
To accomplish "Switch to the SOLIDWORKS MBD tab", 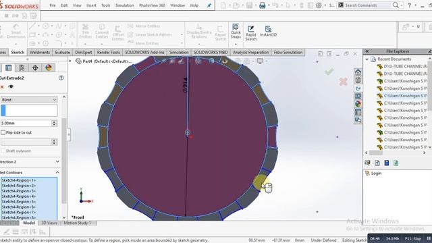I will (211, 53).
